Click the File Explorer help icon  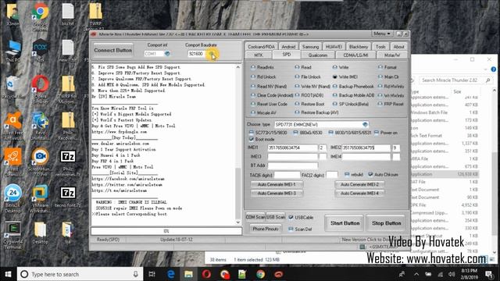pyautogui.click(x=493, y=69)
